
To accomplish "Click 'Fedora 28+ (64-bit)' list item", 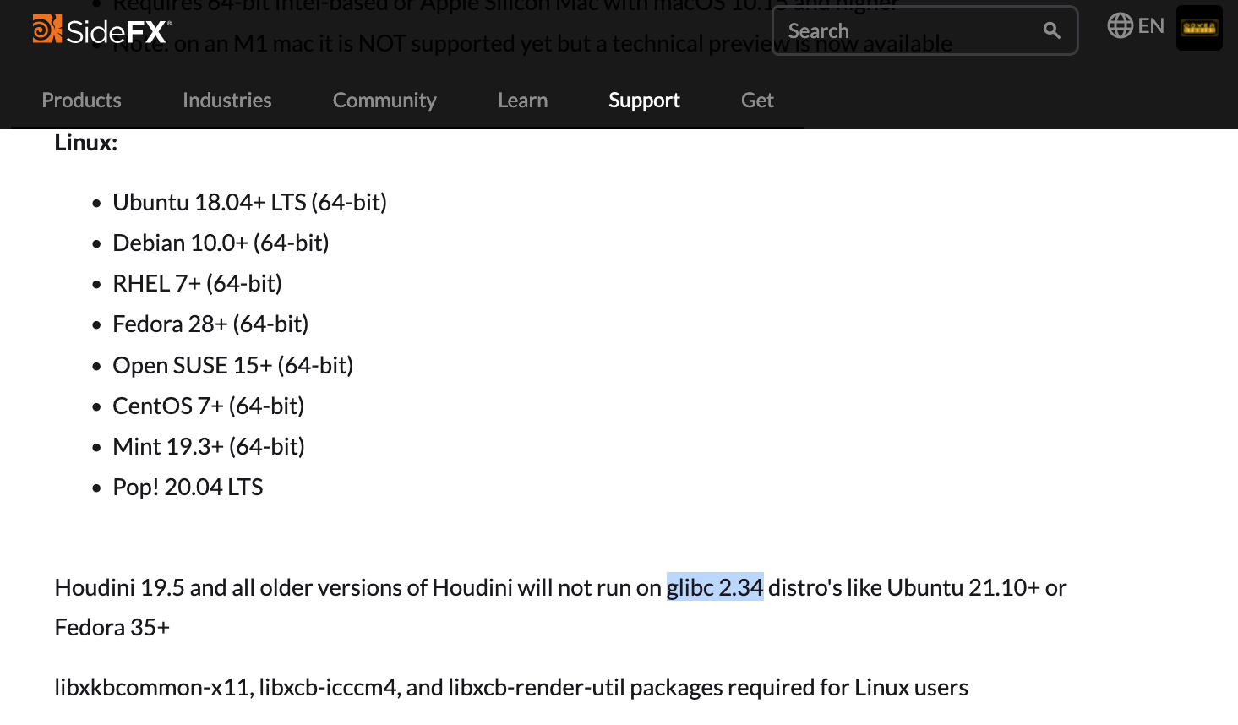I will point(210,324).
